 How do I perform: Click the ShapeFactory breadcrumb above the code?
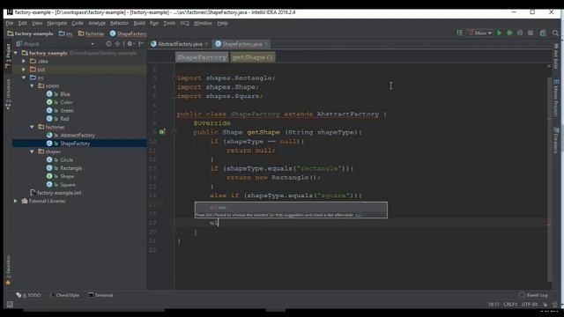[x=202, y=57]
